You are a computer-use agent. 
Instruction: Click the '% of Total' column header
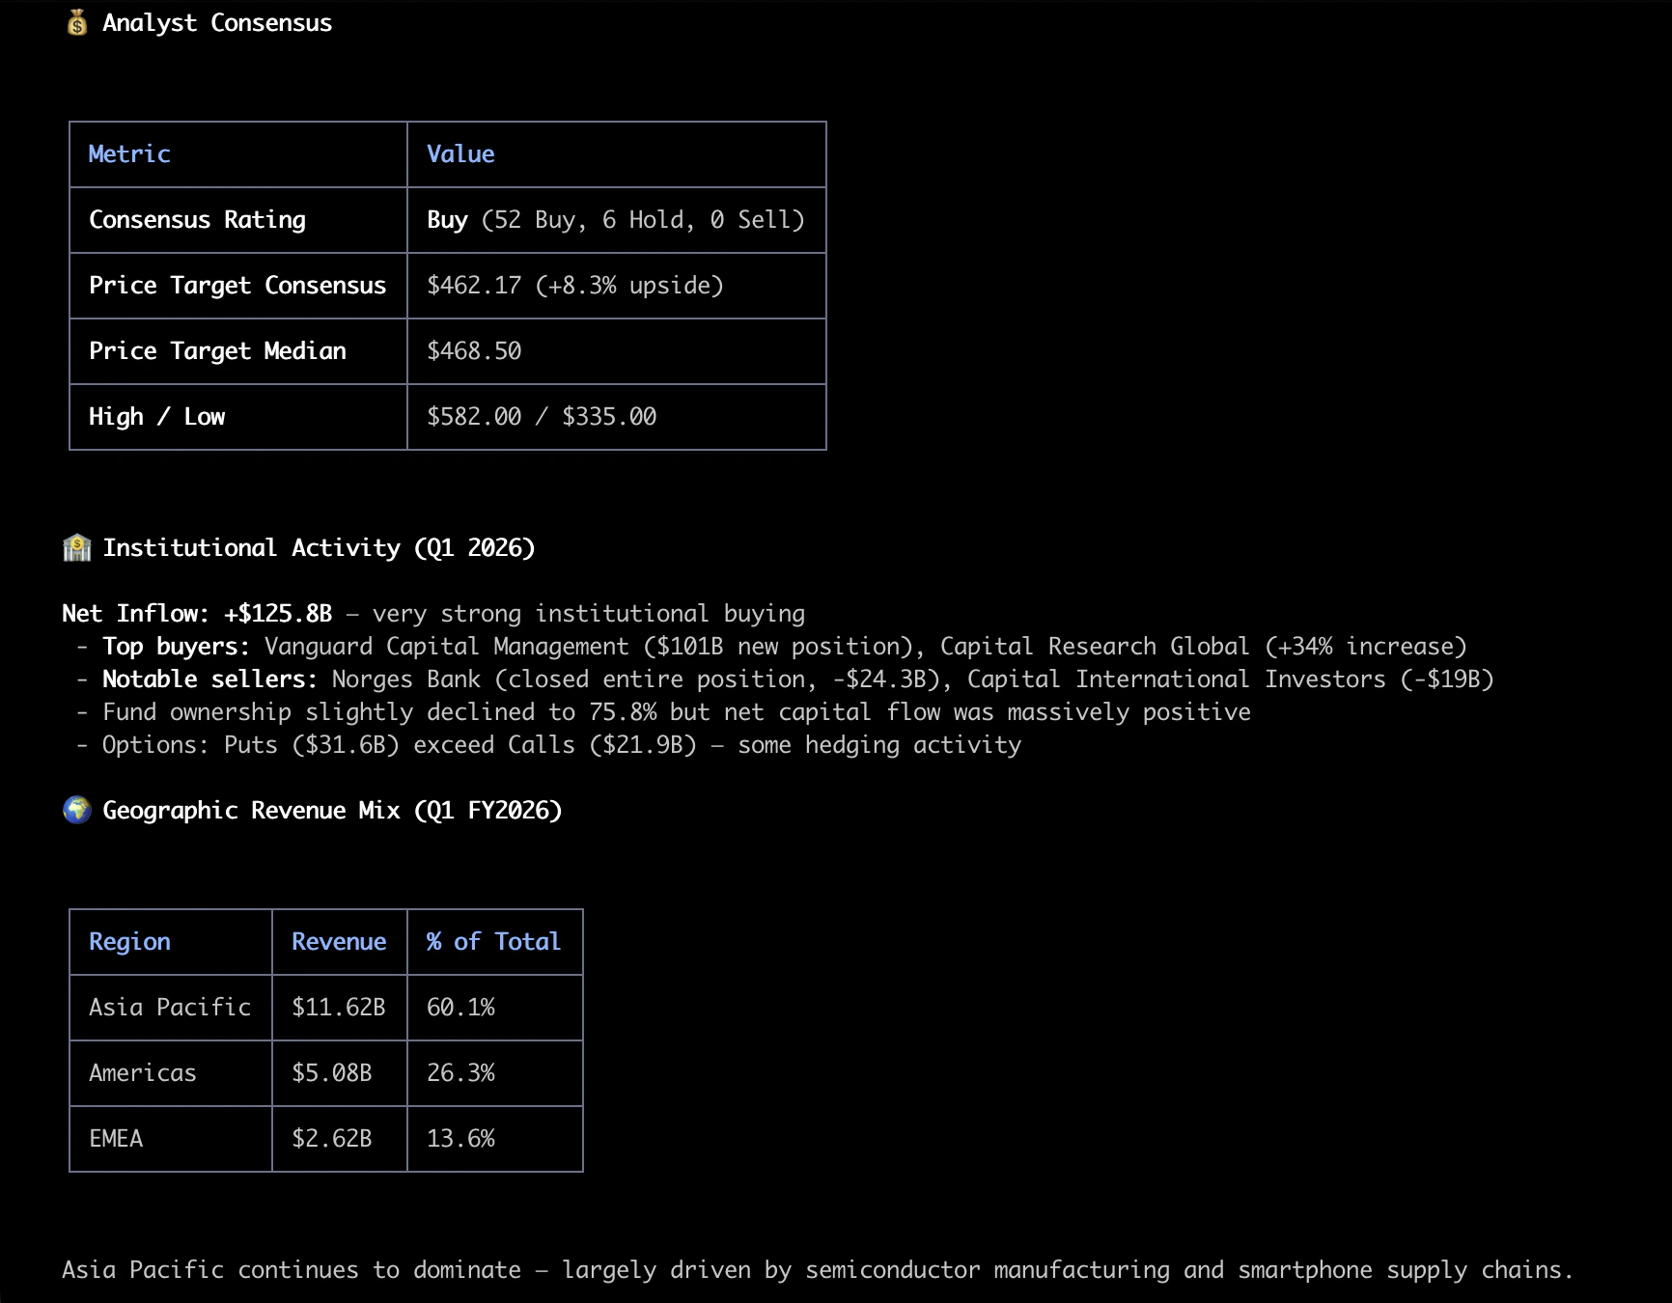493,942
